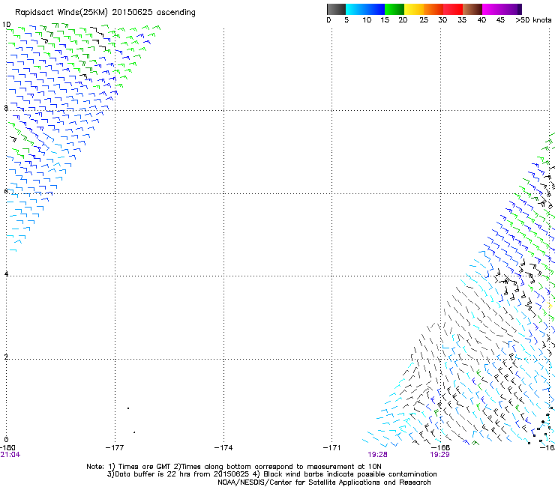The width and height of the screenshot is (555, 487).
Task: Click the '>50 knots' legend label
Action: point(533,20)
